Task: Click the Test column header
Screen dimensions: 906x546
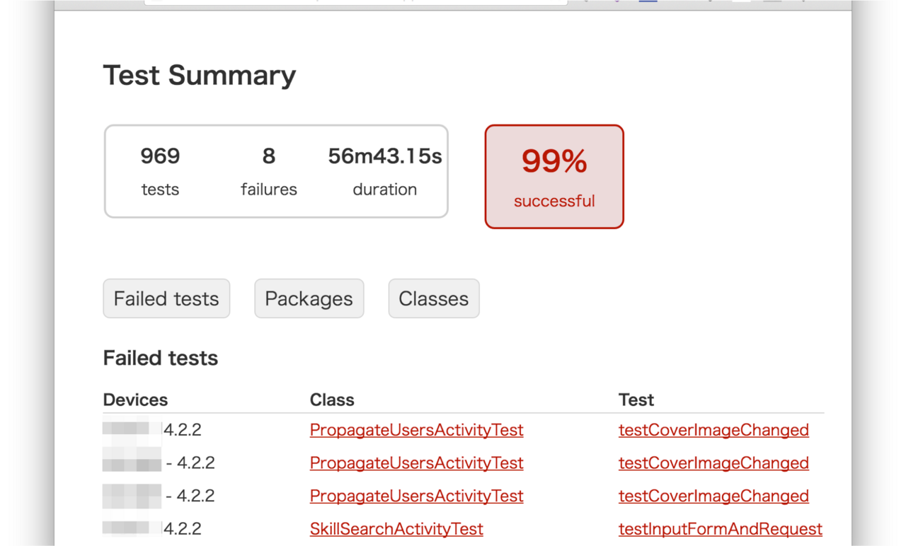Action: [636, 400]
